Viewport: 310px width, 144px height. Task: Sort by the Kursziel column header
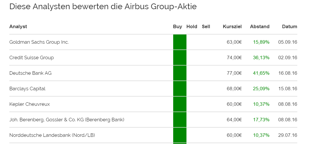click(x=232, y=27)
